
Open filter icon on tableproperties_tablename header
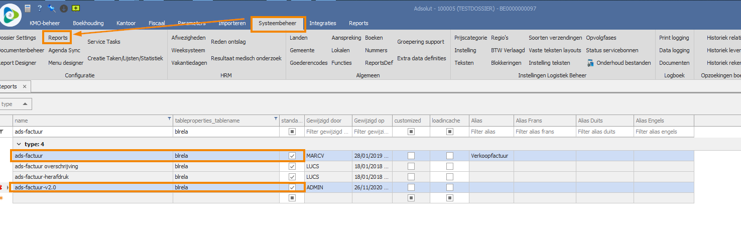coord(276,119)
